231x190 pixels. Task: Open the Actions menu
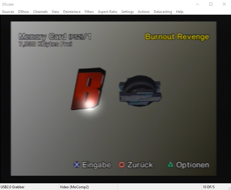(144, 12)
